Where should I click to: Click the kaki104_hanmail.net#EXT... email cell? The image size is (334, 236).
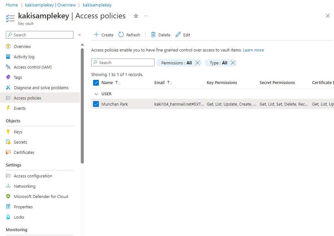(x=179, y=104)
